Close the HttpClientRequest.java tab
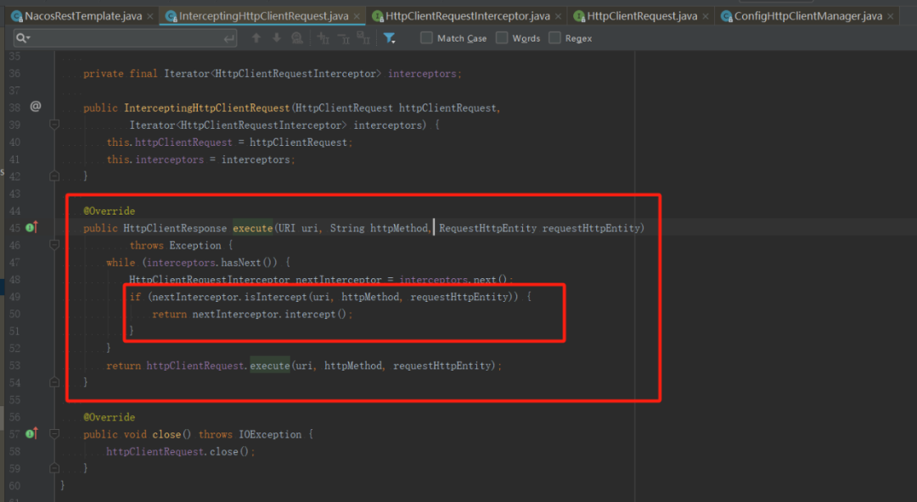 point(706,16)
